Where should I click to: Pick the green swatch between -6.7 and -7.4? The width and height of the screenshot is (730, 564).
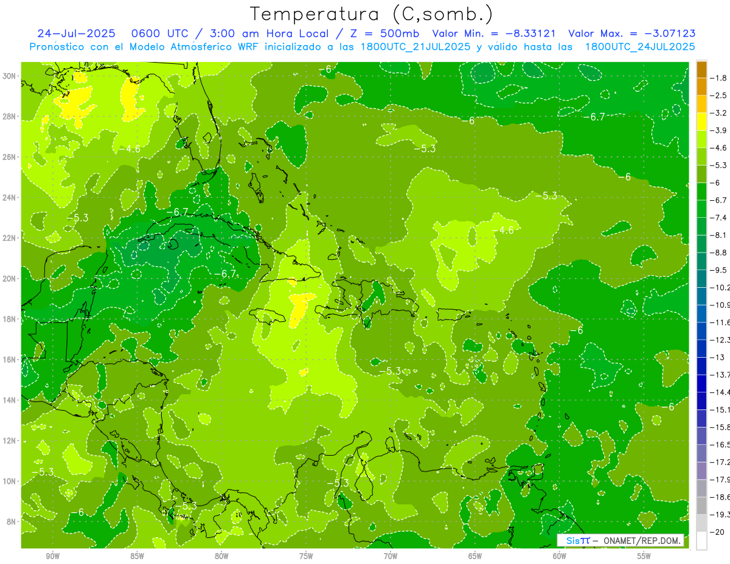701,209
